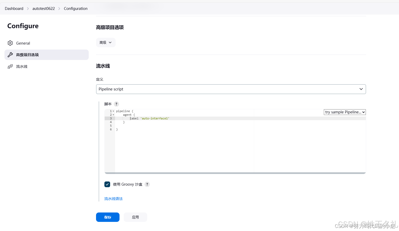Click the 'agent {' code line
399x231 pixels.
[129, 115]
